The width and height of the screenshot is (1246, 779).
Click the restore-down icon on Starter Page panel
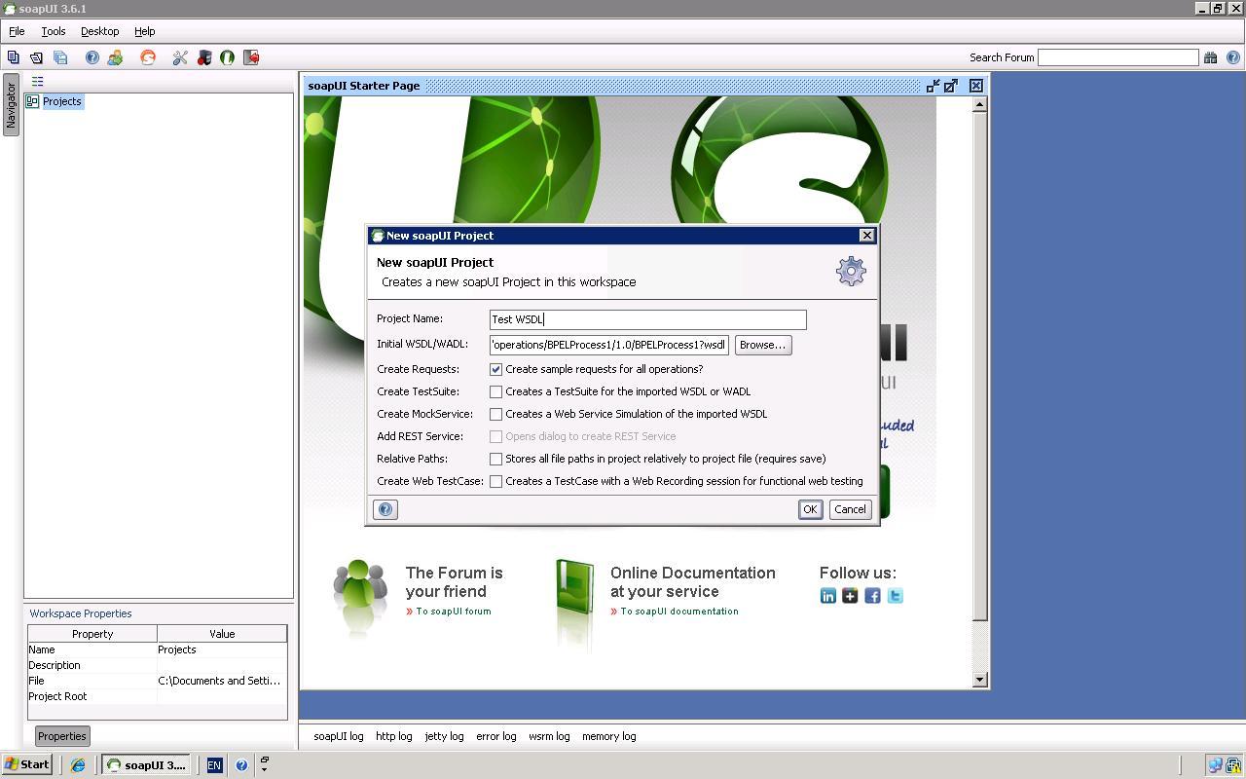(x=934, y=86)
